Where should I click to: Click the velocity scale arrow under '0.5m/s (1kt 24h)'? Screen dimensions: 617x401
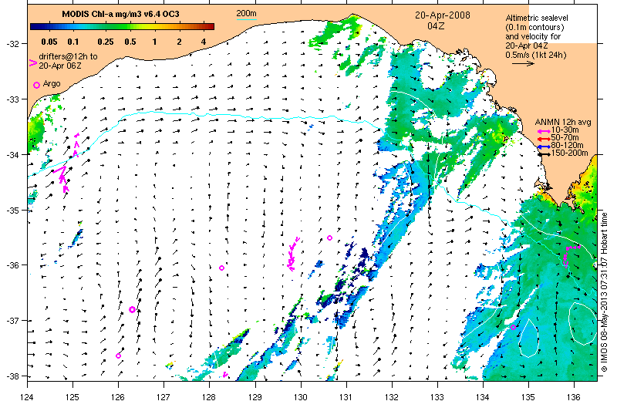(523, 63)
